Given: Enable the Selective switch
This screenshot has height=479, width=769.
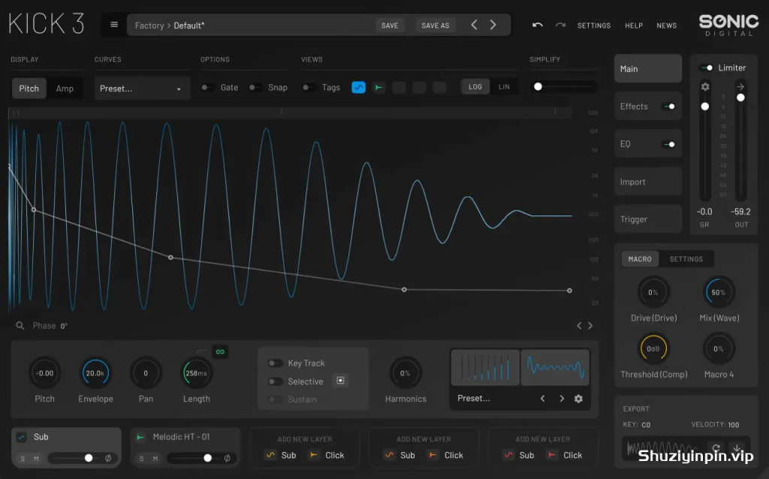Looking at the screenshot, I should [275, 381].
